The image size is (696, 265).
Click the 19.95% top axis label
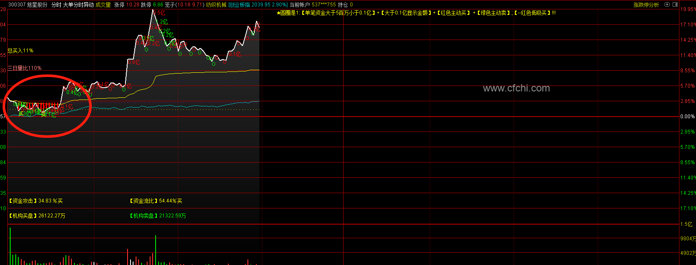coord(688,9)
